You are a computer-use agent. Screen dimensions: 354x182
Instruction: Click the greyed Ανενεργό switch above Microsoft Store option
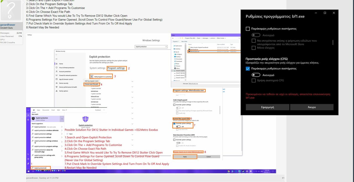tap(256, 35)
